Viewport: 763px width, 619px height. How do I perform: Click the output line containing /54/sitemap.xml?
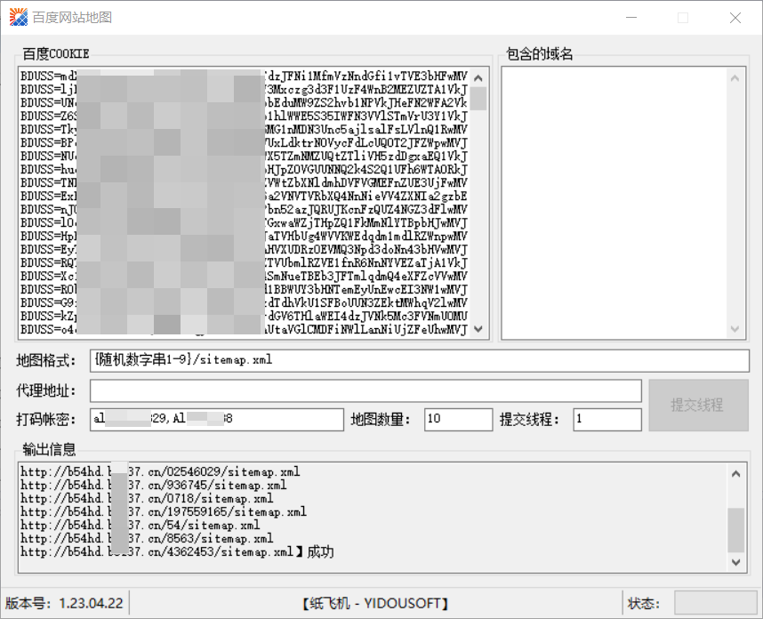(x=141, y=525)
